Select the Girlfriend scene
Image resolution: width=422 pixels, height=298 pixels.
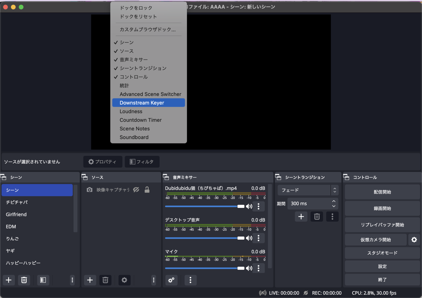pyautogui.click(x=16, y=214)
